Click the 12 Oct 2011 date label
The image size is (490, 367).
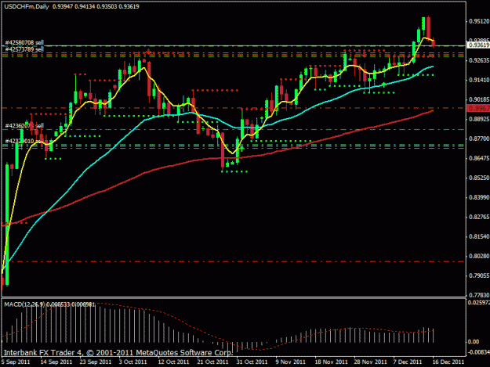pos(173,362)
